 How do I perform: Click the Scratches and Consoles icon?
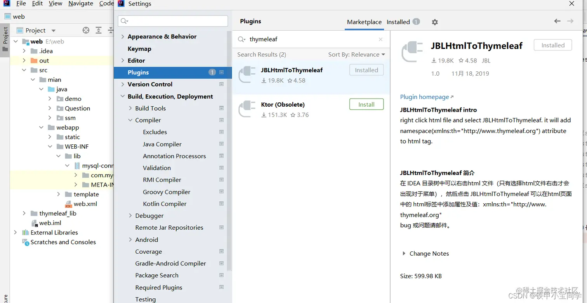(x=26, y=242)
